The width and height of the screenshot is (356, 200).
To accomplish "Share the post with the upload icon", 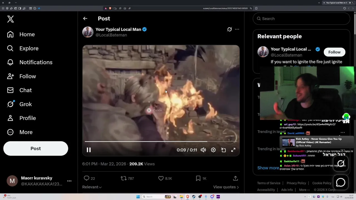I will 235,178.
